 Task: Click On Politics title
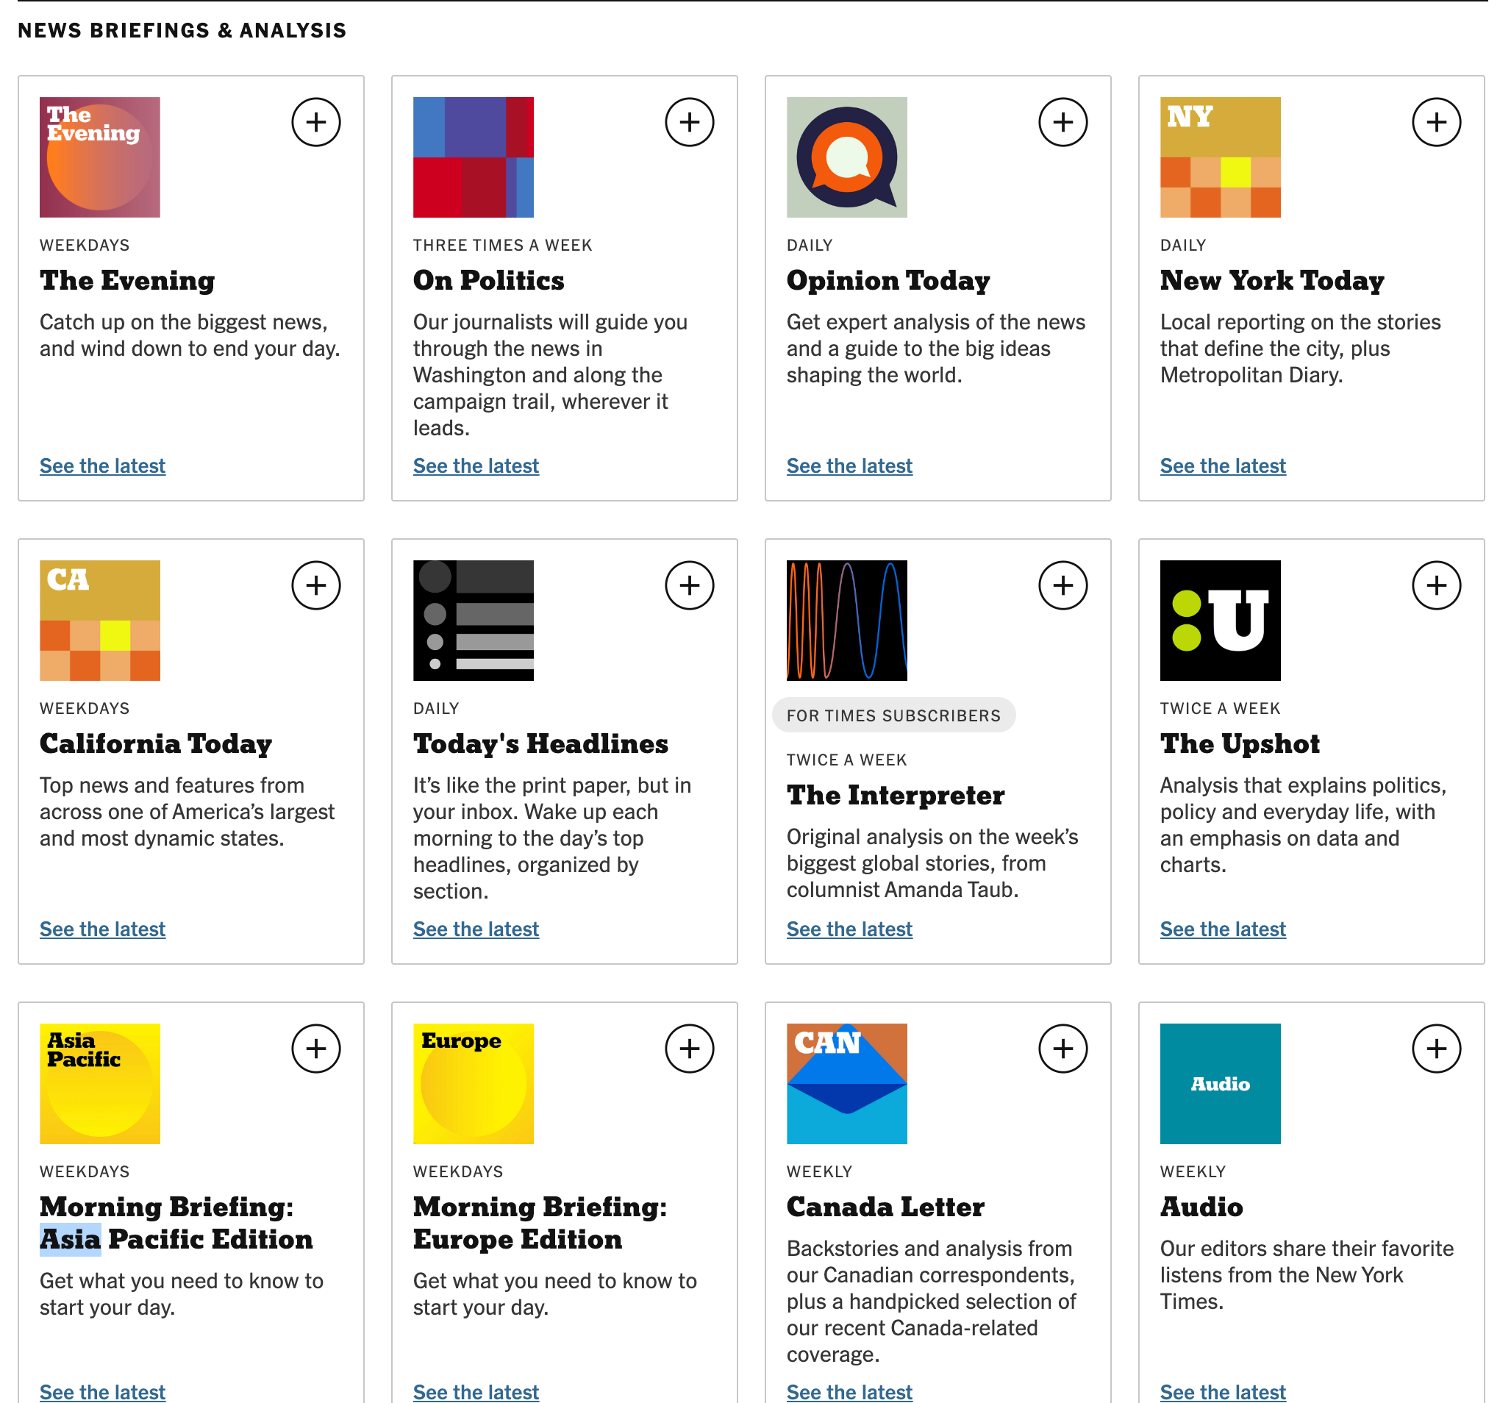[x=489, y=281]
